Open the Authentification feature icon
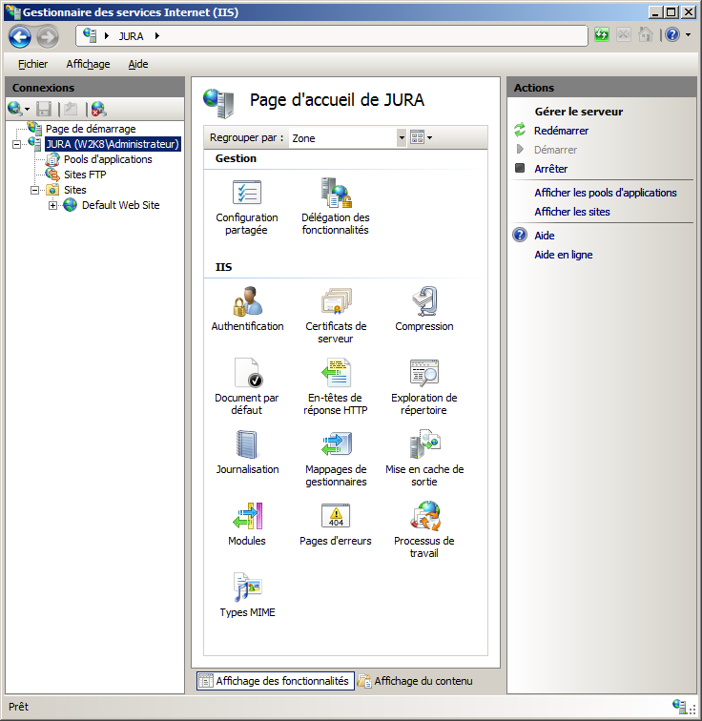 [x=247, y=302]
